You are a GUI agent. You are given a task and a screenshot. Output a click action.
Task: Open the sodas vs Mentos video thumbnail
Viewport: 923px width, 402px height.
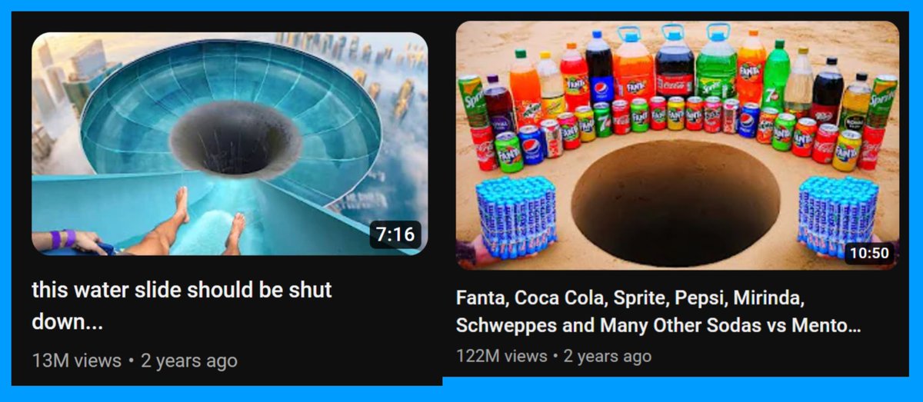677,145
